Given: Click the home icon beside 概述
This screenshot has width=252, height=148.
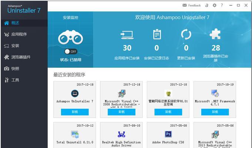Looking at the screenshot, I should [x=6, y=23].
